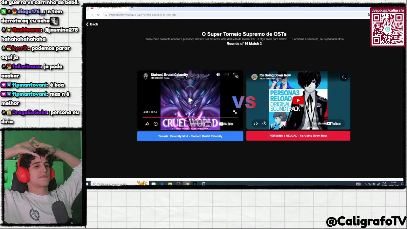Screen dimensions: 407x229
Task: Click the browser address bar URL
Action: (142, 15)
